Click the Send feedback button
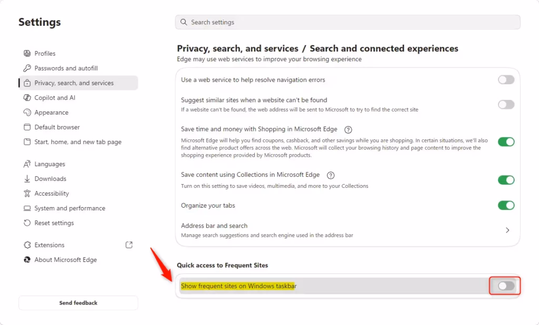The height and width of the screenshot is (325, 539). pos(78,303)
